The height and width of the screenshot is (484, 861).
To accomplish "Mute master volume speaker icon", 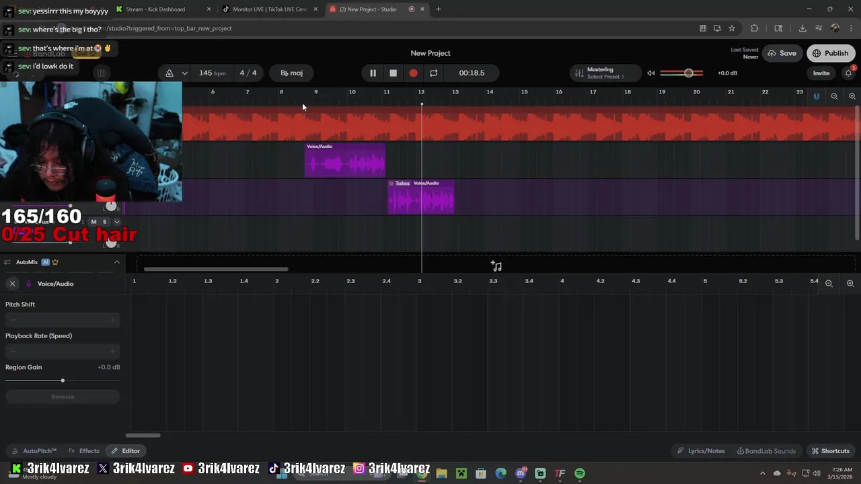I will tap(650, 73).
